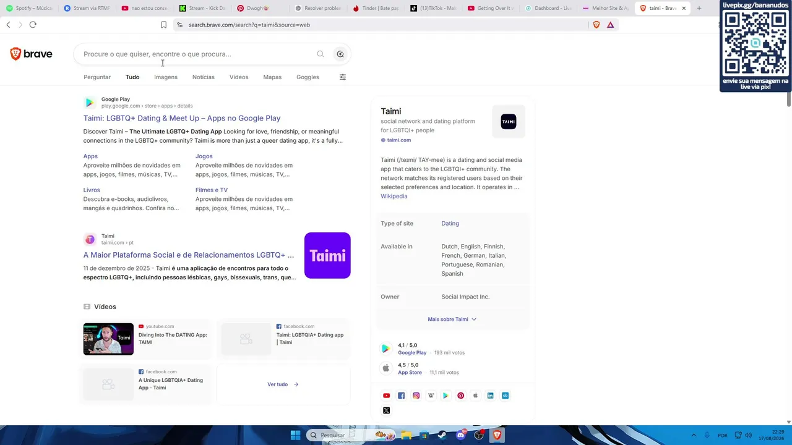
Task: Switch to the TikTok browser tab
Action: [x=433, y=8]
